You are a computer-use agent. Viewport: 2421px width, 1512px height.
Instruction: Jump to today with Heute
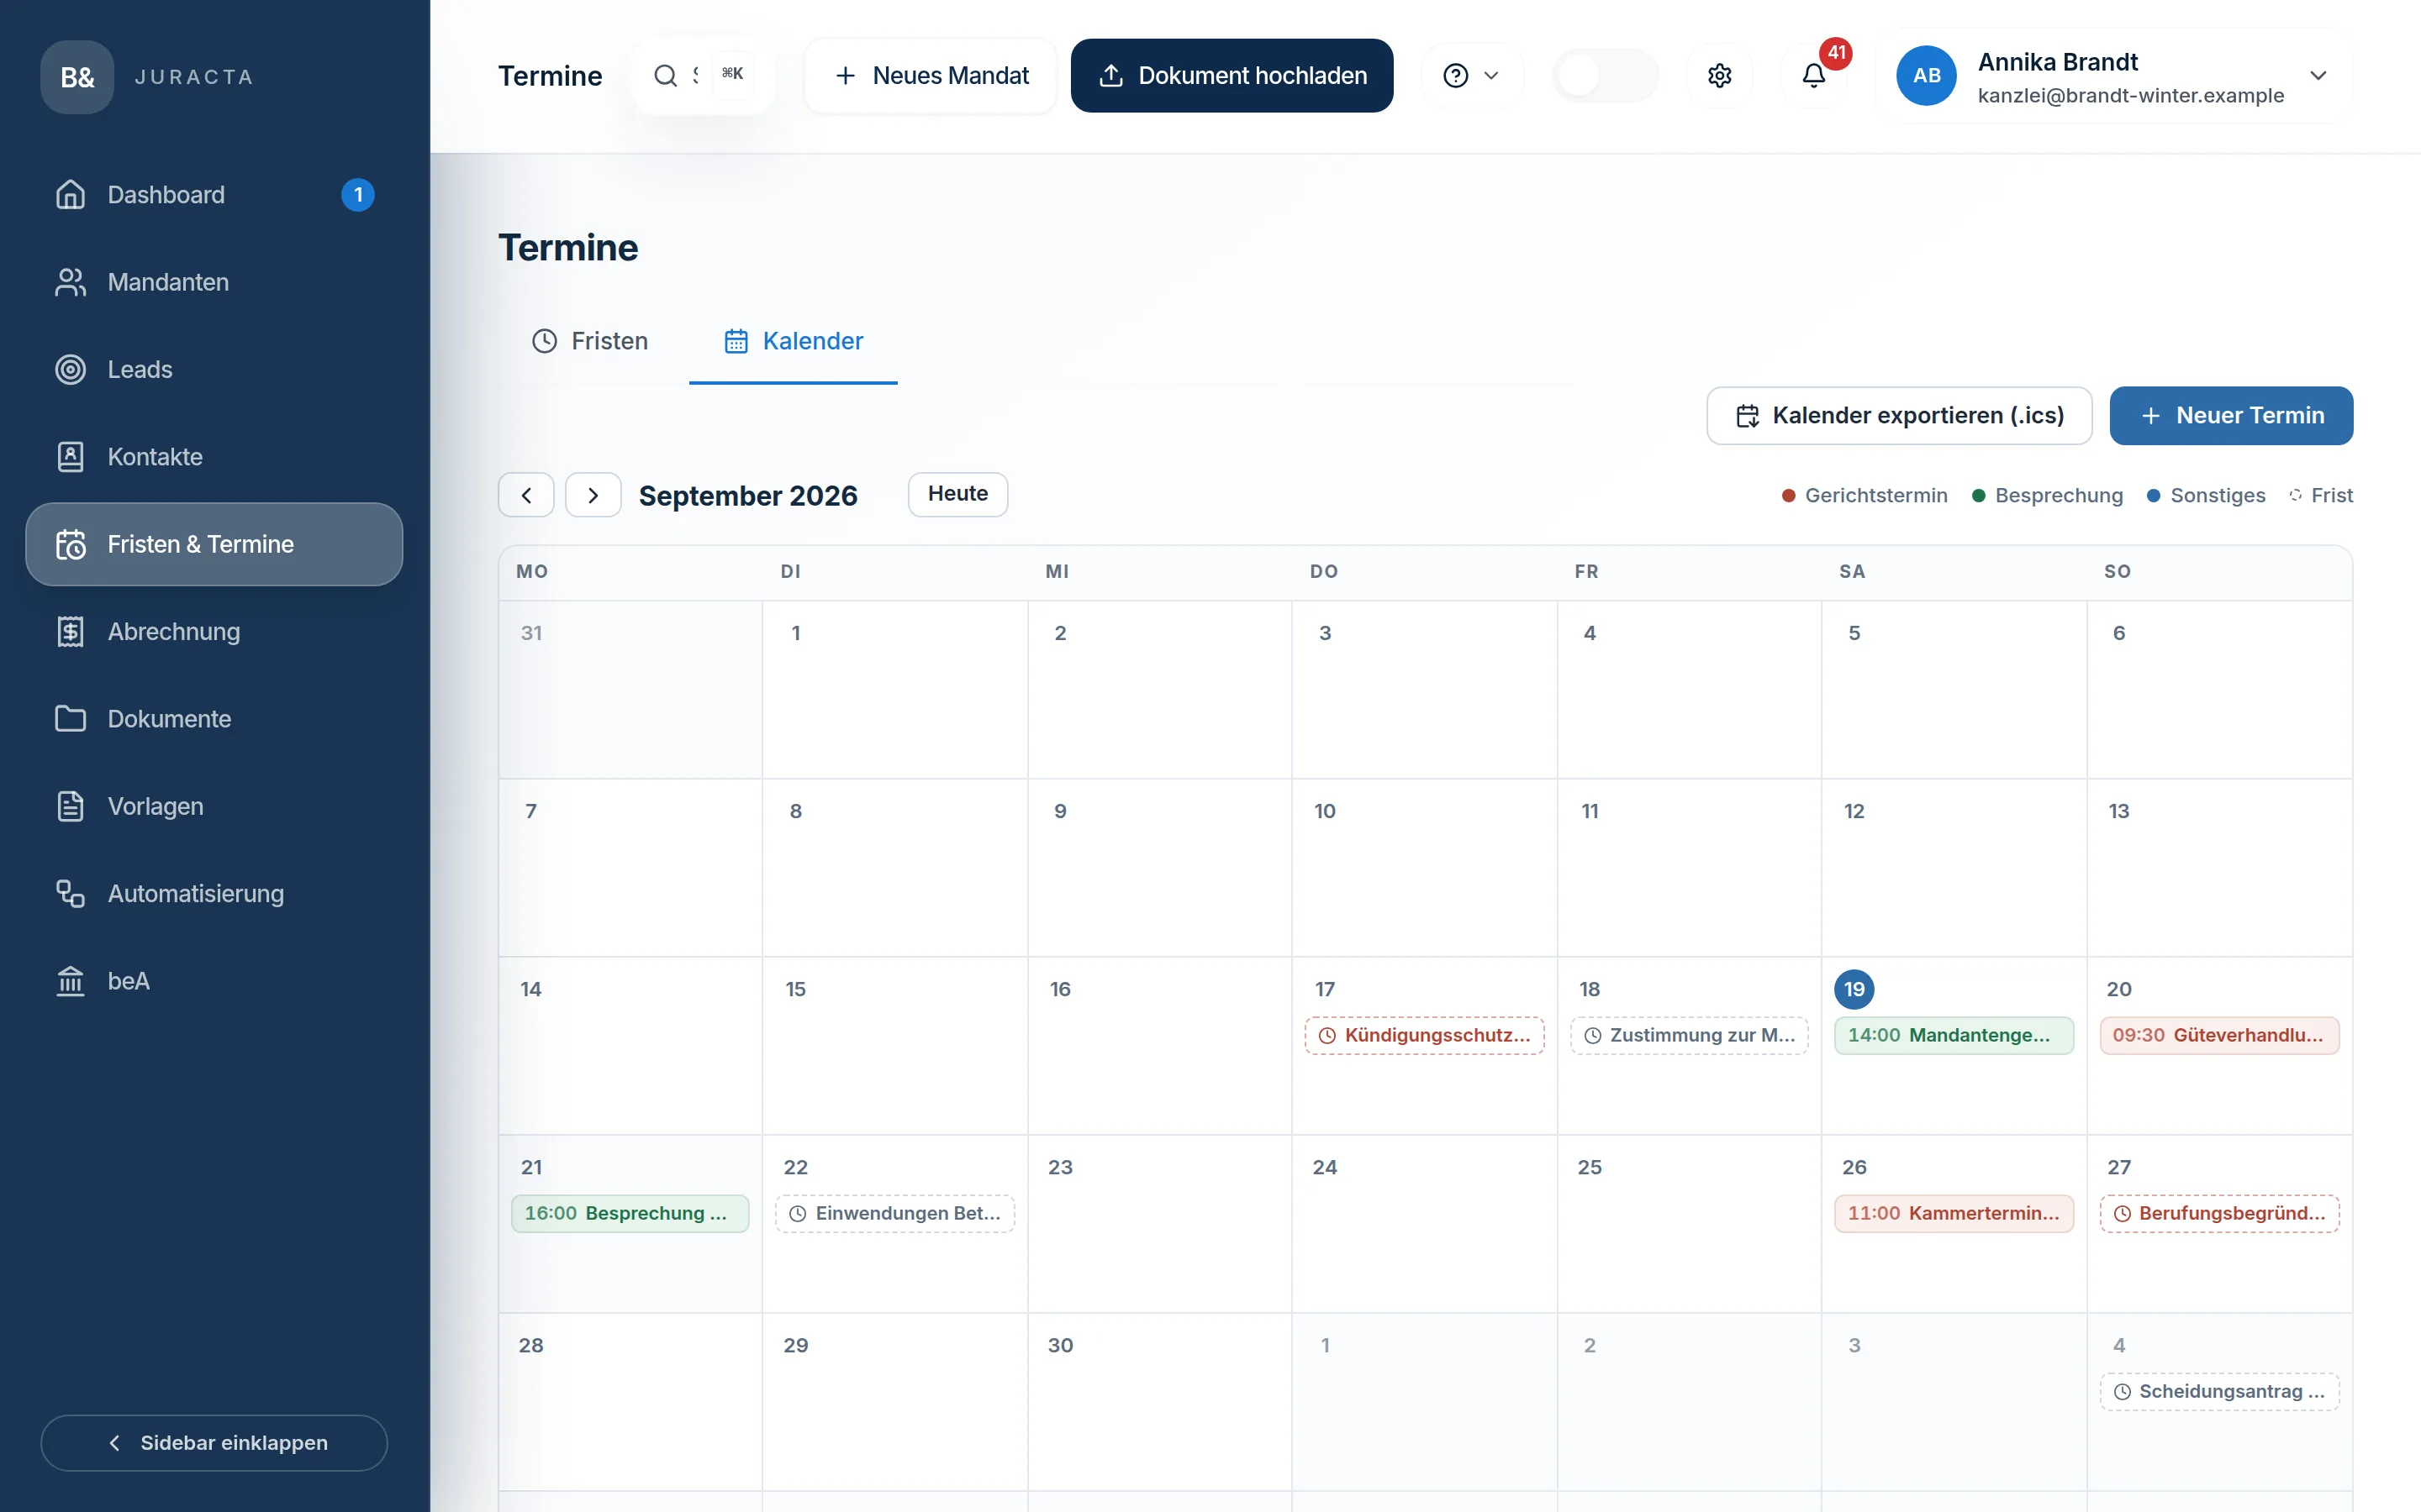coord(957,494)
